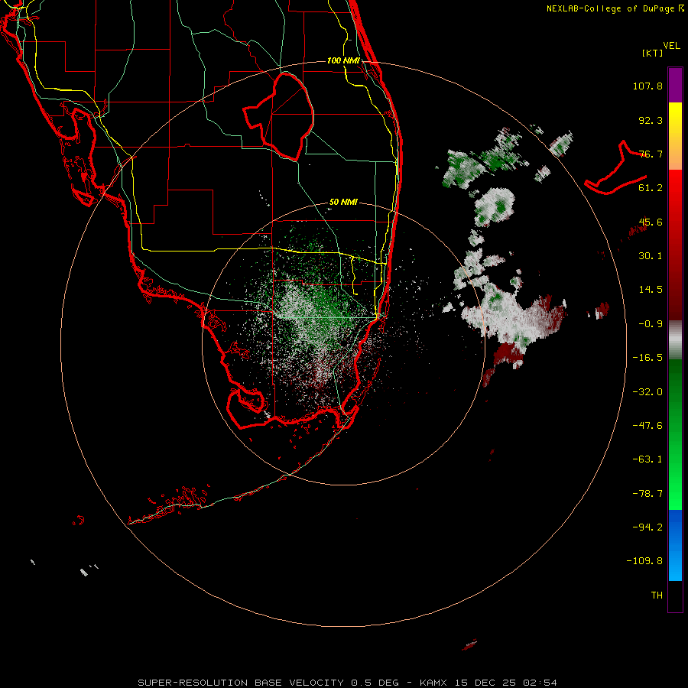Select the 92.3 scale value
The height and width of the screenshot is (688, 688).
click(x=651, y=120)
